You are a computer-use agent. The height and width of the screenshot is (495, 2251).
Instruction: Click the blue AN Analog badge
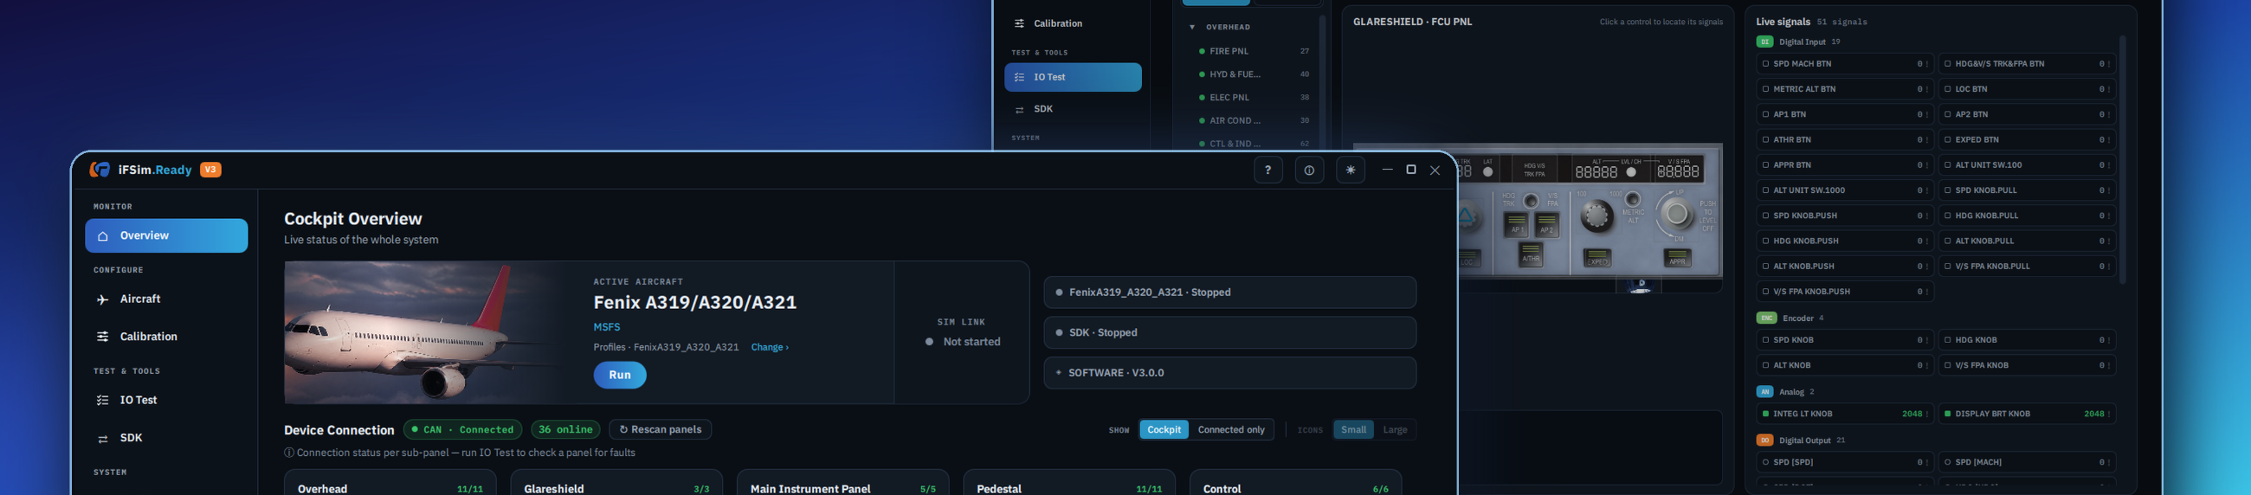click(x=1765, y=392)
